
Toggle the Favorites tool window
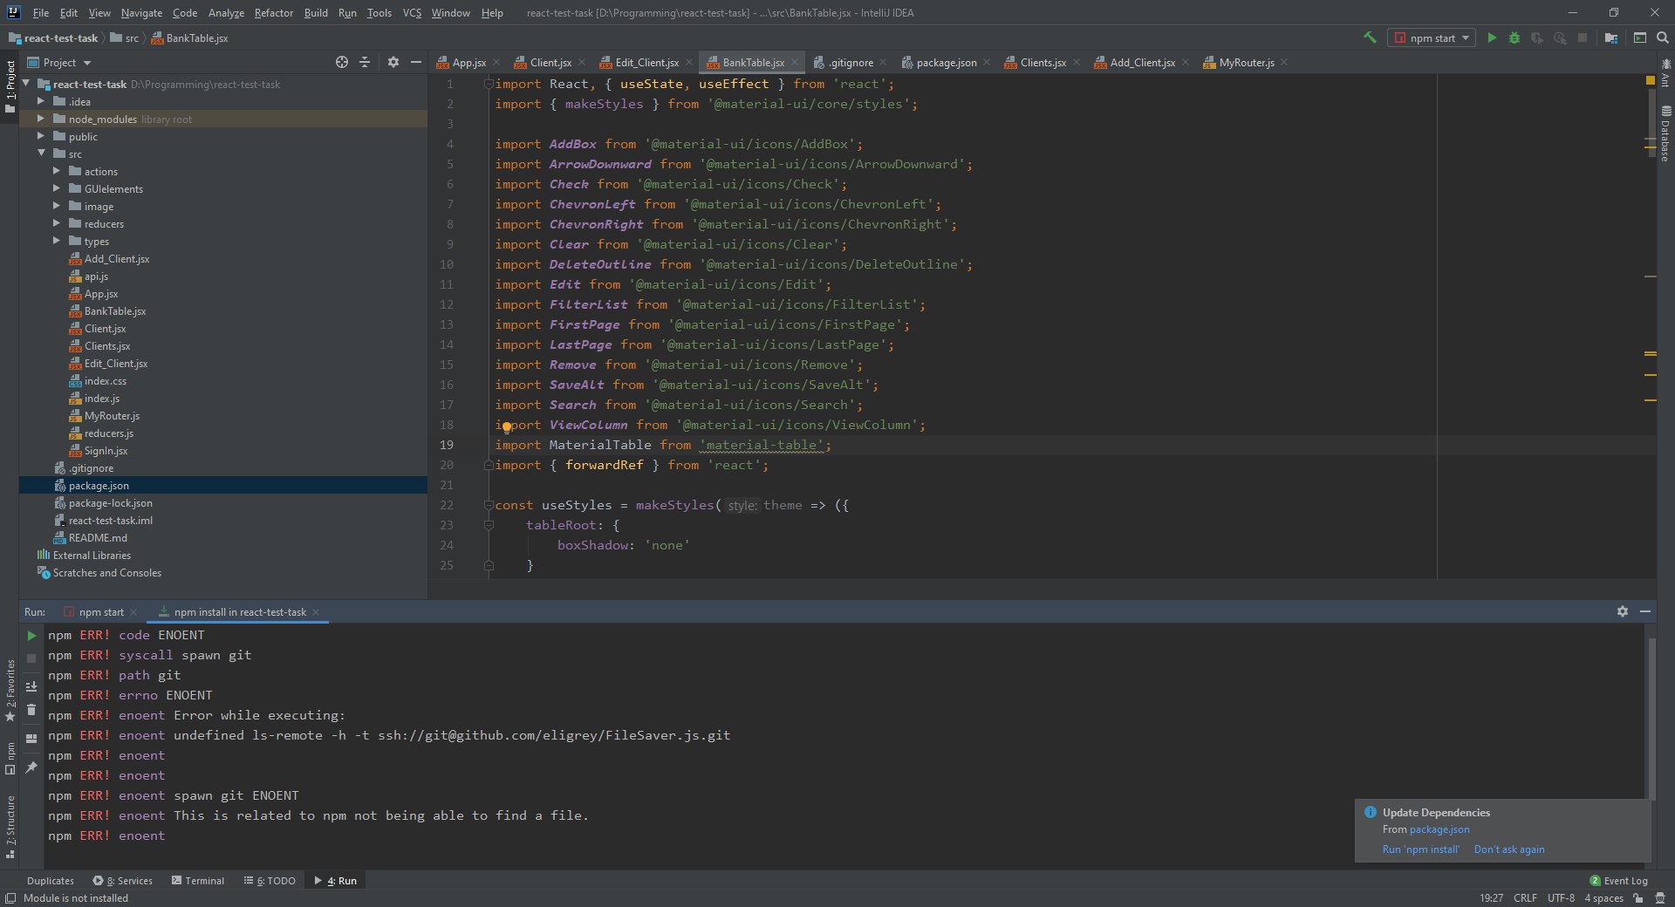(x=10, y=689)
